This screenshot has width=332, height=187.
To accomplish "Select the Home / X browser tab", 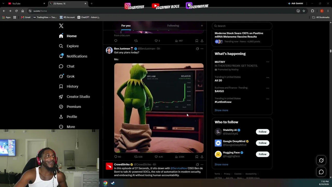I will 68,3.
